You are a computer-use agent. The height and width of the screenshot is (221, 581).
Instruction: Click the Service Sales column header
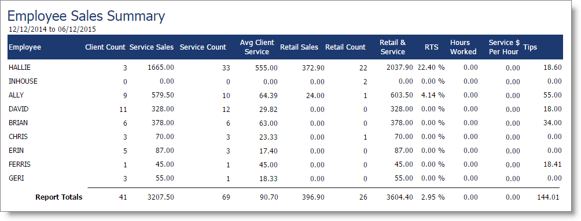(152, 47)
